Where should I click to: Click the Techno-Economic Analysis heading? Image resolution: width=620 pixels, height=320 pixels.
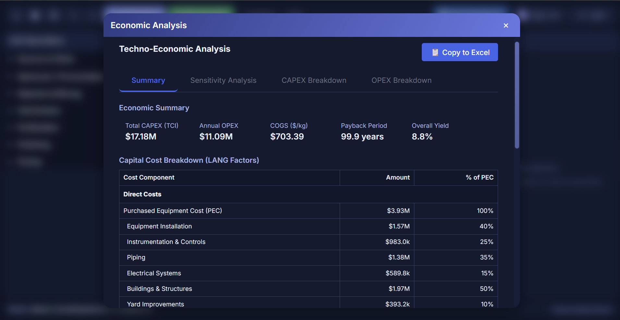pyautogui.click(x=175, y=49)
